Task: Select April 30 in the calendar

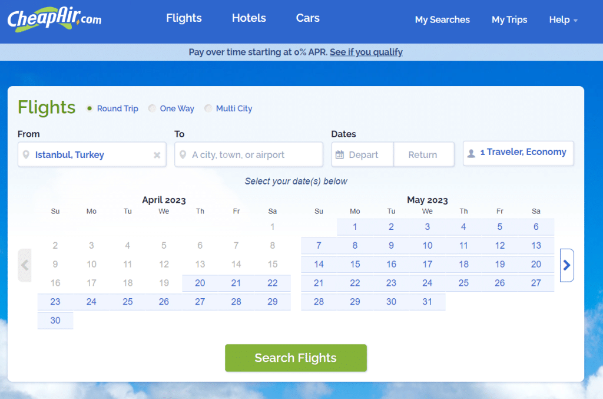Action: pos(55,321)
